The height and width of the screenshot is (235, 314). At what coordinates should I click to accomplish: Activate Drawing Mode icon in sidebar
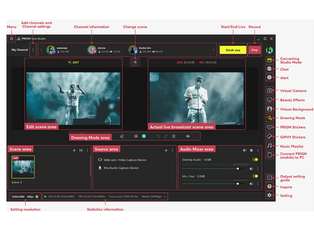(269, 118)
